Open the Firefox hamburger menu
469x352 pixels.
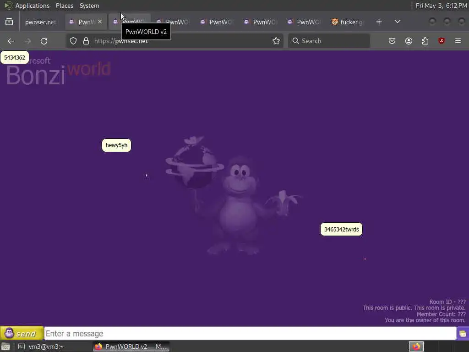[x=458, y=41]
